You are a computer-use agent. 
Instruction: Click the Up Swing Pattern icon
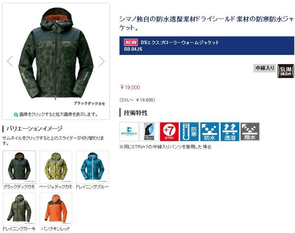[x=149, y=132]
